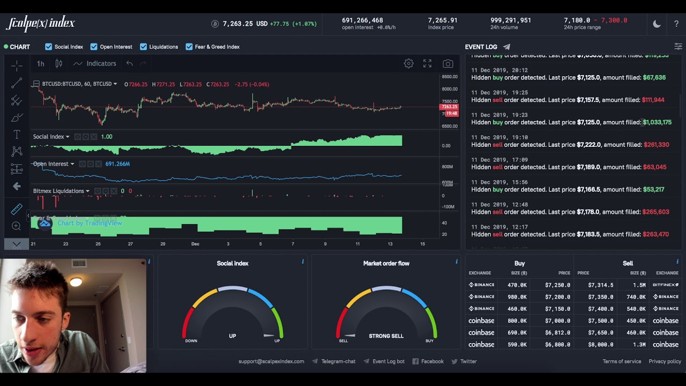Select the brush drawing tool

click(x=17, y=117)
